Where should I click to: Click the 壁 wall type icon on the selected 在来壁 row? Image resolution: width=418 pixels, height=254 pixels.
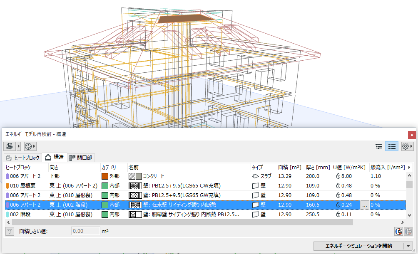pyautogui.click(x=255, y=205)
